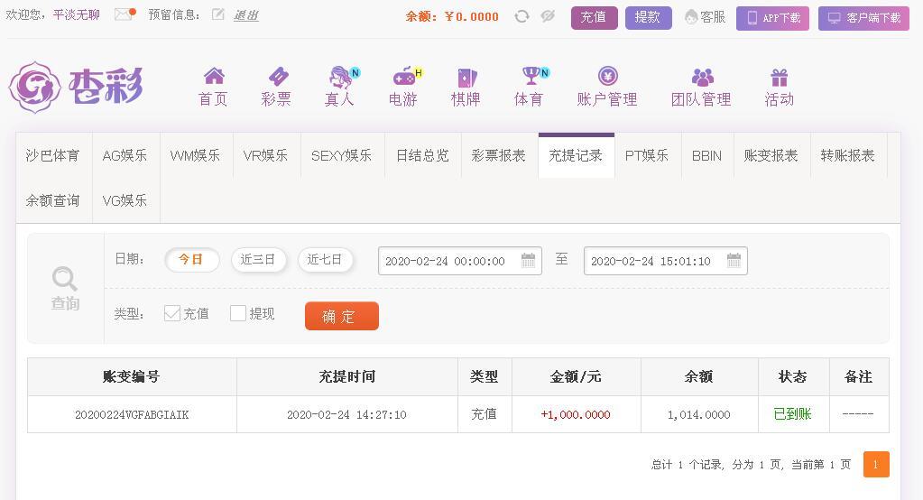Switch to the 彩票报表 tab
The width and height of the screenshot is (923, 500).
click(x=499, y=155)
